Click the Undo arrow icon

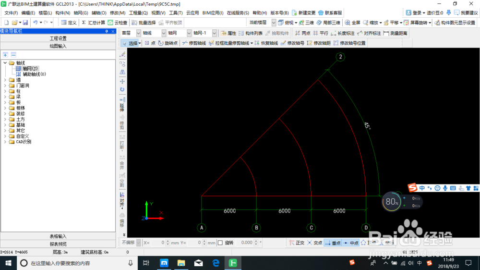tap(36, 23)
